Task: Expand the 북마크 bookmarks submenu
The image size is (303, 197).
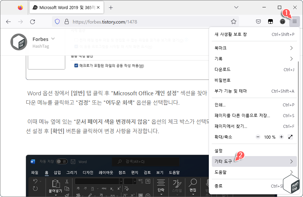Action: click(x=254, y=48)
